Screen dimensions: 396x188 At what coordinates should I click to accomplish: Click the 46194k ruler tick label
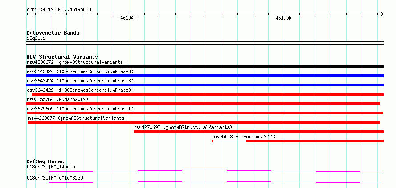click(x=128, y=18)
